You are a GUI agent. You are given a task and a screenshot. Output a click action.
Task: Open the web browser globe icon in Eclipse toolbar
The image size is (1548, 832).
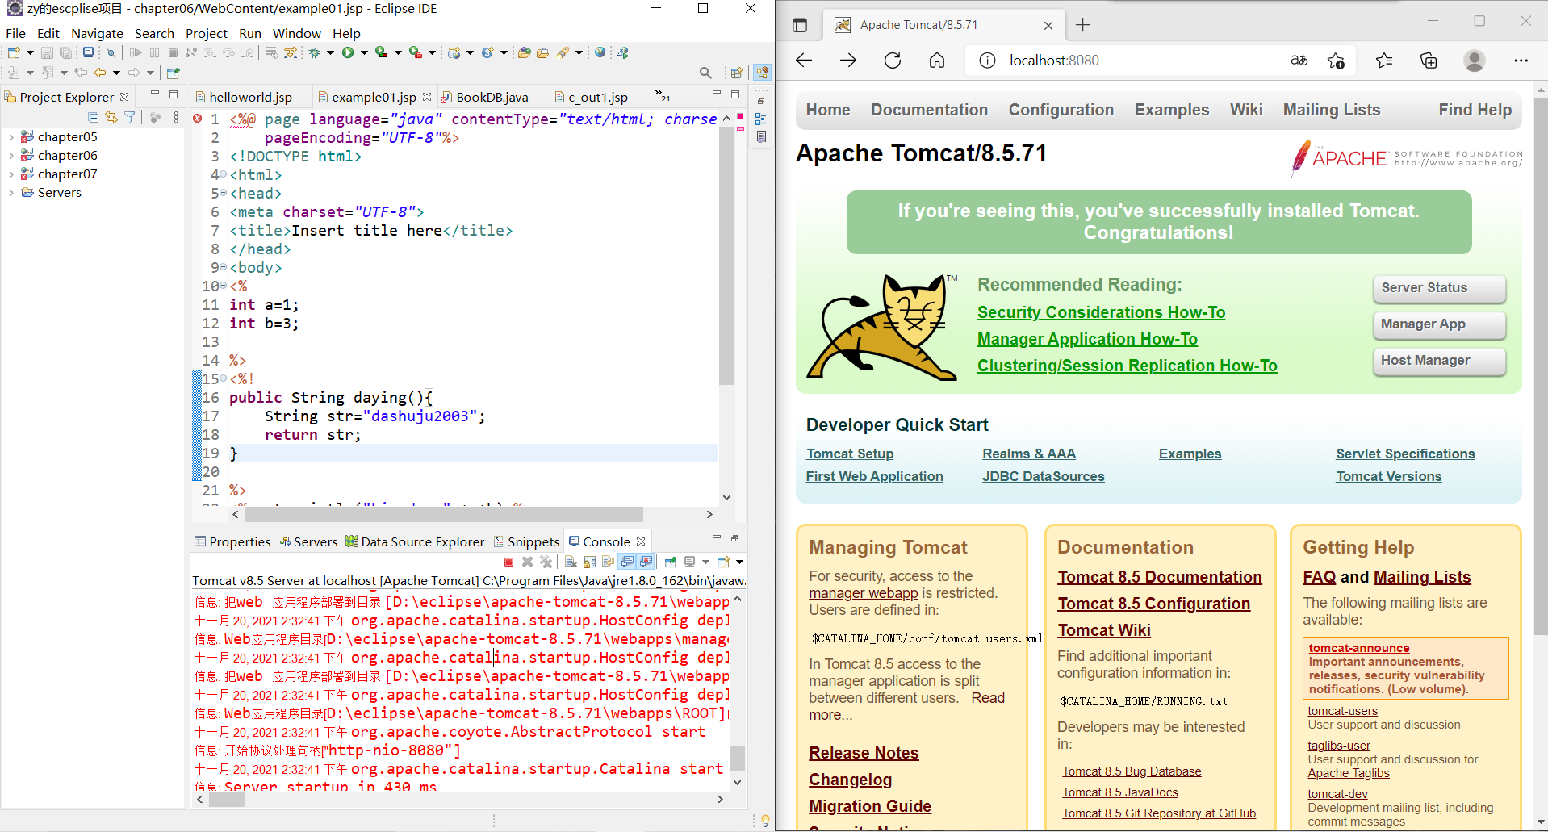[x=600, y=53]
